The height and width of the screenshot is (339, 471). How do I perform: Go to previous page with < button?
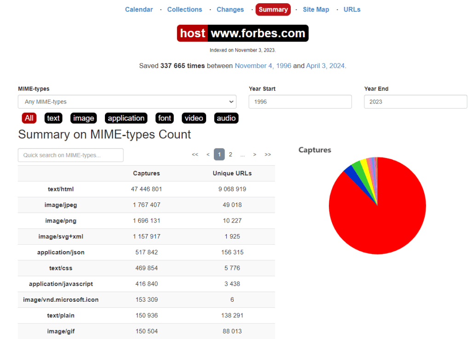pos(208,155)
